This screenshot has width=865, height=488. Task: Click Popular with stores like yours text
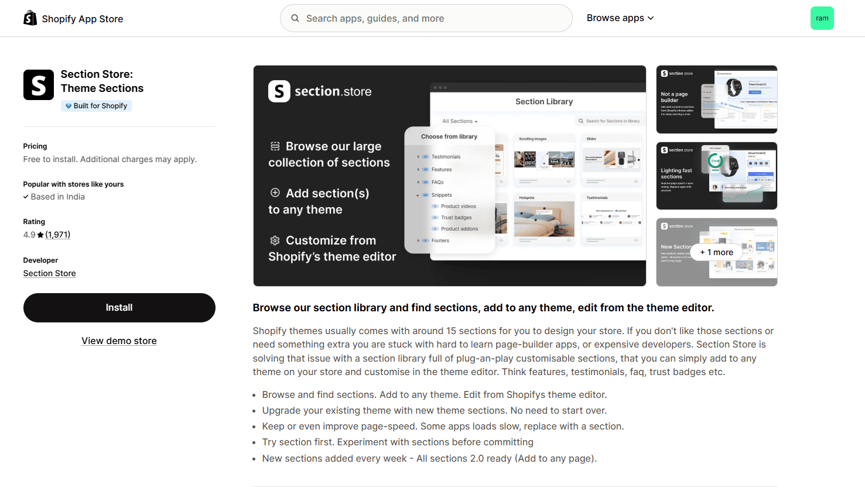tap(74, 184)
